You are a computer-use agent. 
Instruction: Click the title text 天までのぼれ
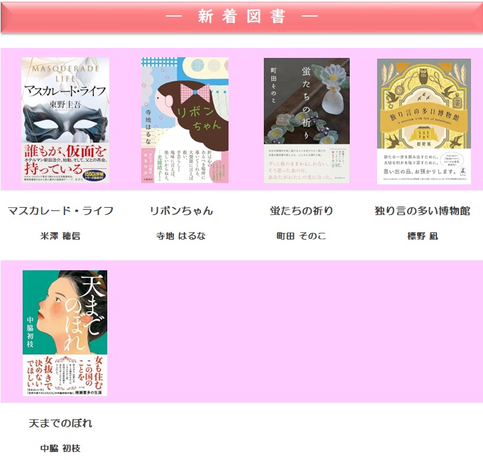coord(61,423)
